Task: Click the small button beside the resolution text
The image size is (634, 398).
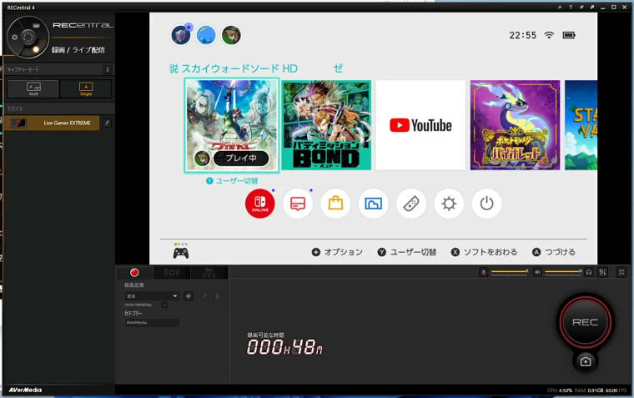Action: pos(164,305)
